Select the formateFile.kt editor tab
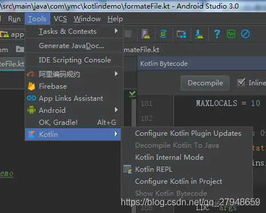 (12, 64)
